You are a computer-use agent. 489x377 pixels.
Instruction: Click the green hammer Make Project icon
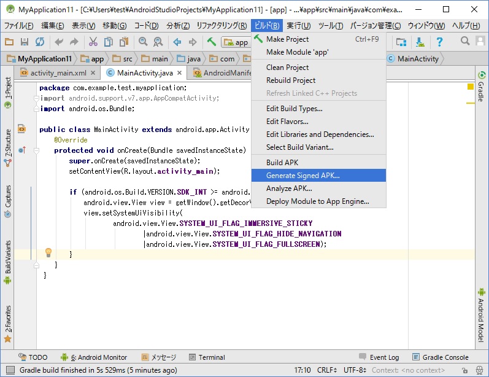(212, 42)
